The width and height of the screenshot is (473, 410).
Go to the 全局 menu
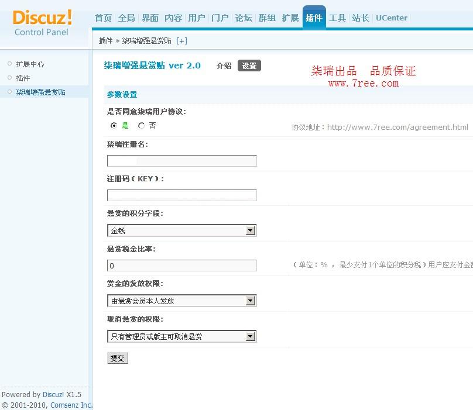click(x=126, y=18)
